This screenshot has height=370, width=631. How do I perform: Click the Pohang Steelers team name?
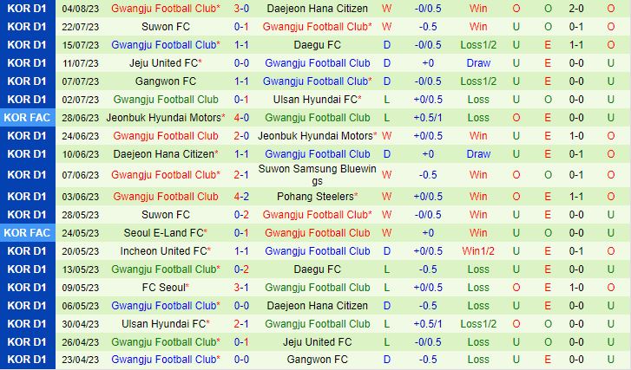click(314, 197)
